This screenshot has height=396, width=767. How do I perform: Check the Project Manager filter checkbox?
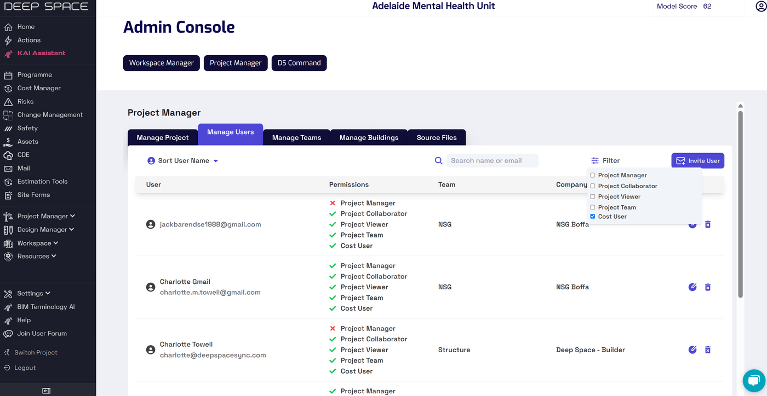point(593,176)
